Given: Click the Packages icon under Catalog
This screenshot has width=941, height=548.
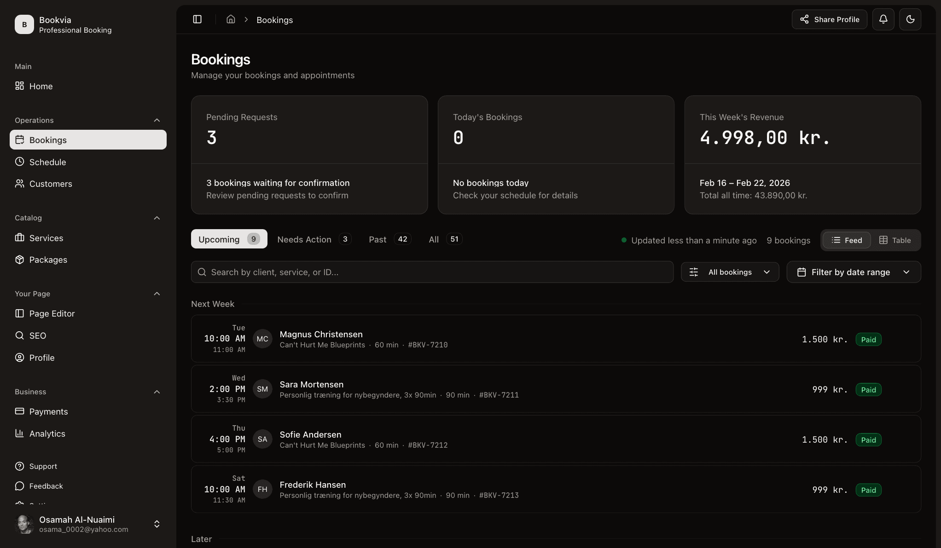Looking at the screenshot, I should 19,260.
